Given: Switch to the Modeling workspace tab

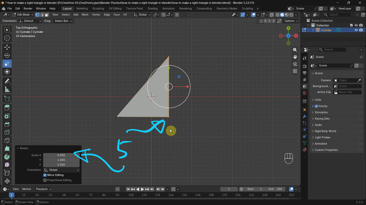Looking at the screenshot, I should [82, 9].
